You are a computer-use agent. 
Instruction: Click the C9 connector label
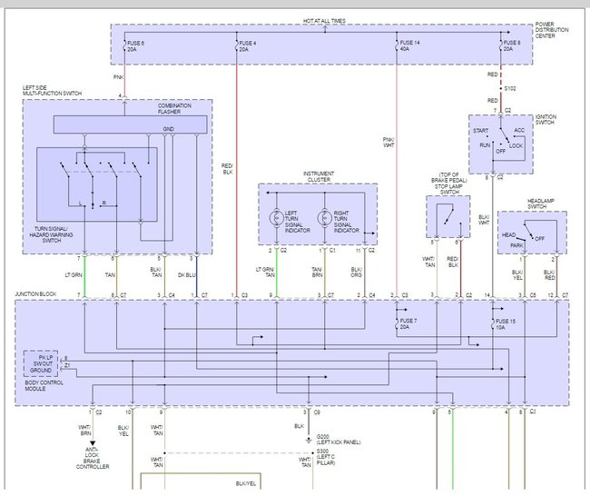pyautogui.click(x=317, y=412)
